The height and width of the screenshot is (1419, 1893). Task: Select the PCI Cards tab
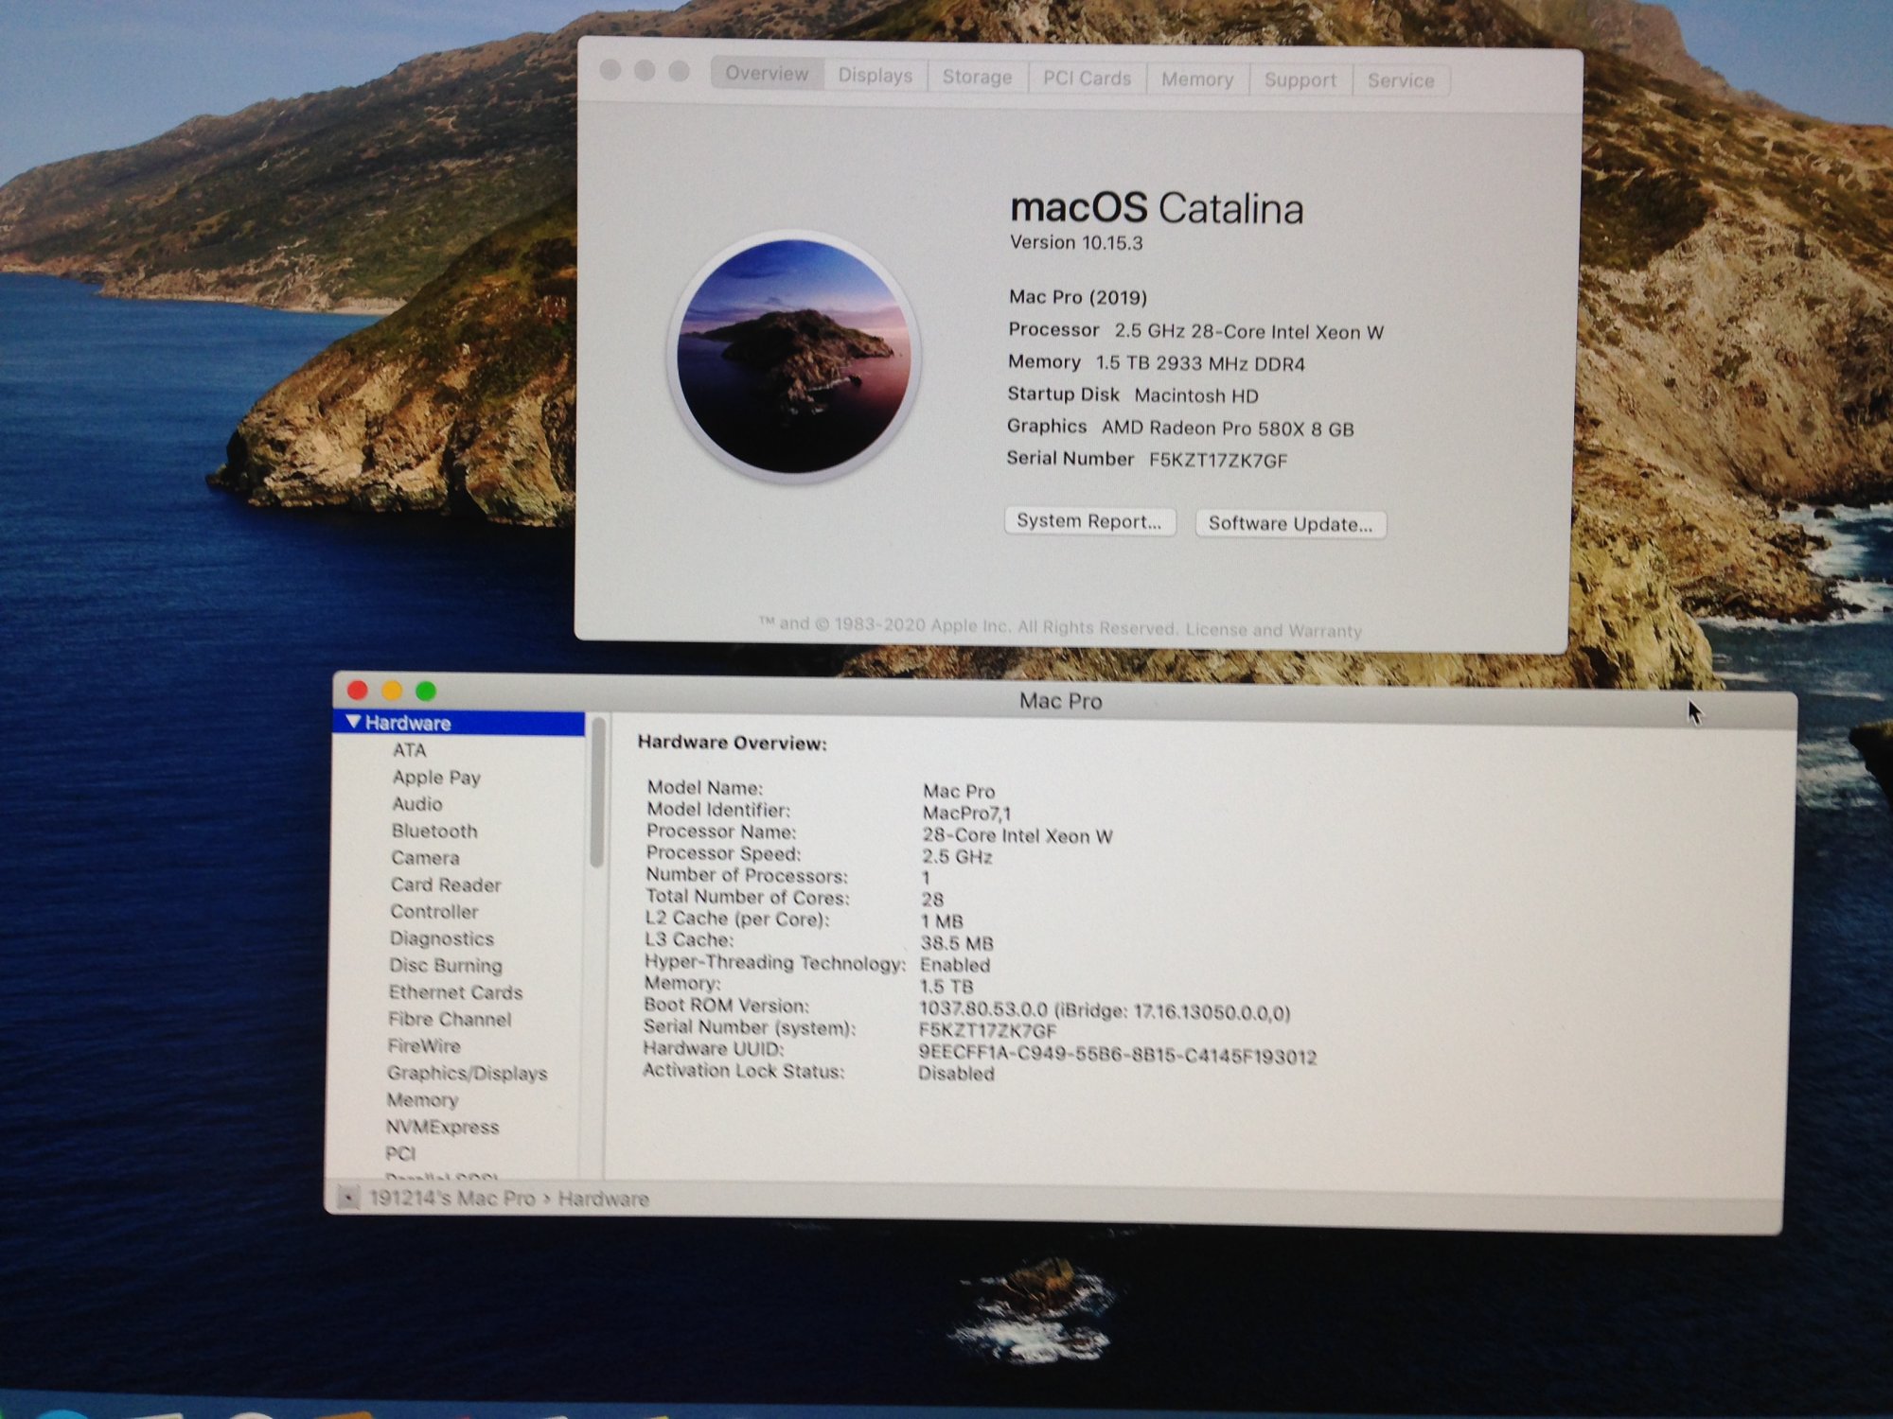point(1087,79)
